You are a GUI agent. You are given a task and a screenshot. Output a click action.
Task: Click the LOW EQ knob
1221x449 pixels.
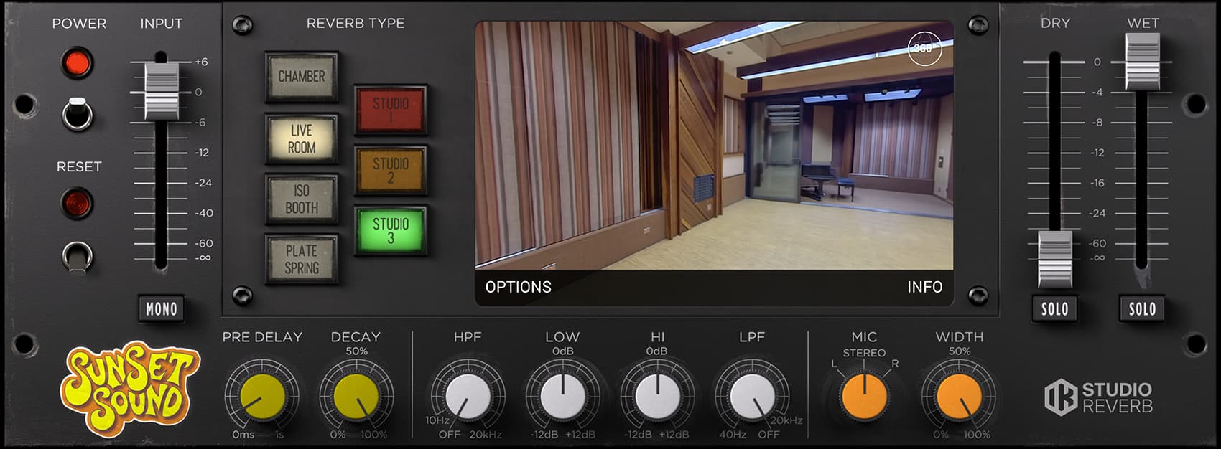pyautogui.click(x=563, y=397)
